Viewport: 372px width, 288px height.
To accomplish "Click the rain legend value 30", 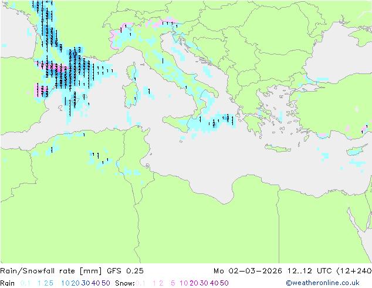I will tap(86, 283).
